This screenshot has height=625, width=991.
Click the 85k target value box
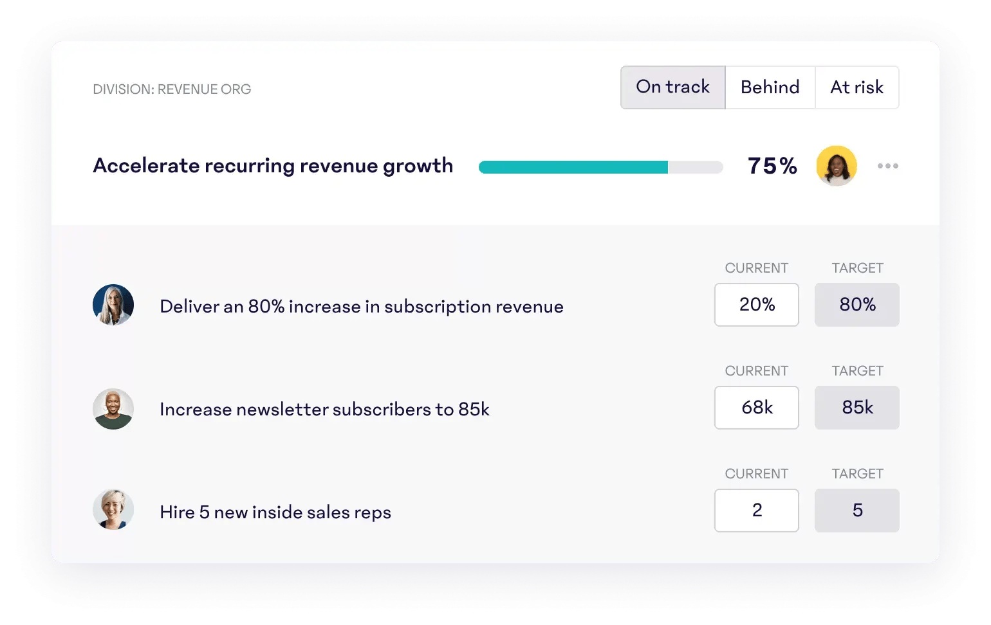point(857,408)
